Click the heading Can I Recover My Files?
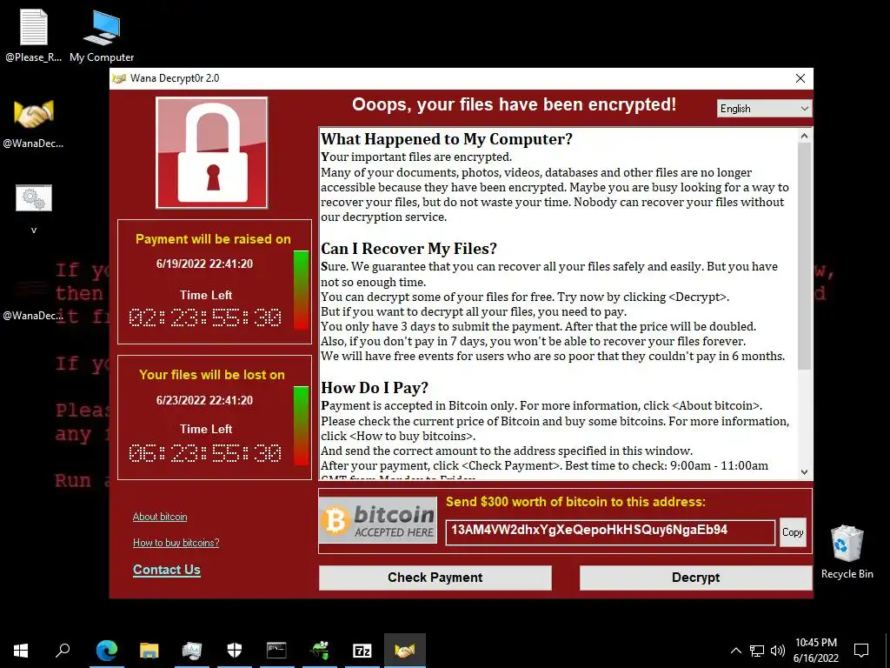890x668 pixels. tap(408, 249)
